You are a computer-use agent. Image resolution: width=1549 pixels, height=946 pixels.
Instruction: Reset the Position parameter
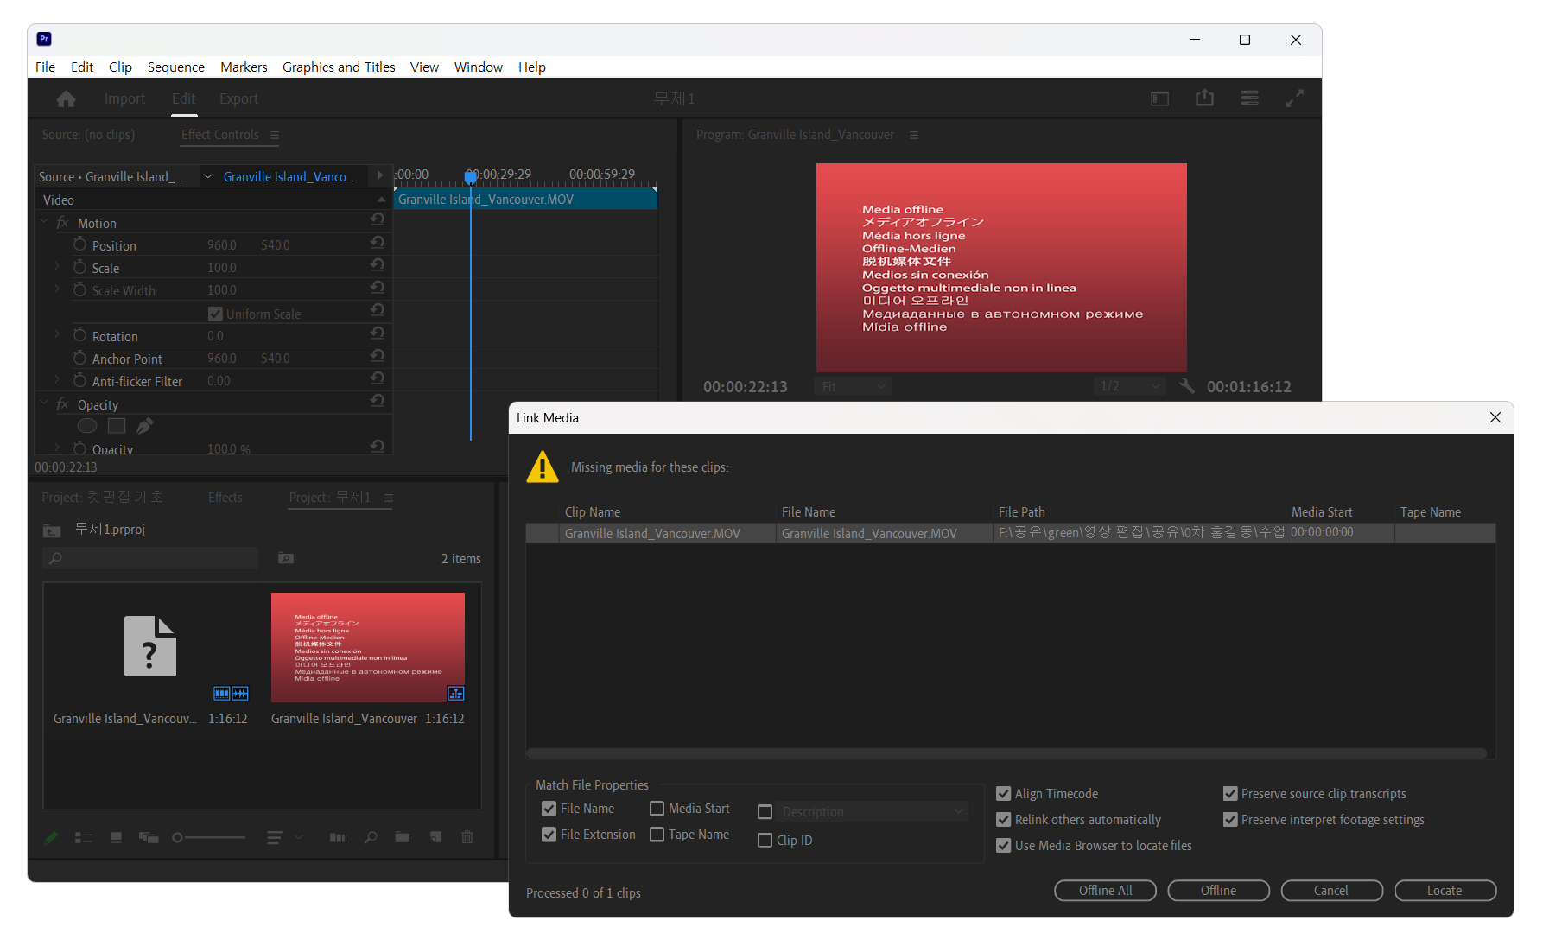pos(378,242)
